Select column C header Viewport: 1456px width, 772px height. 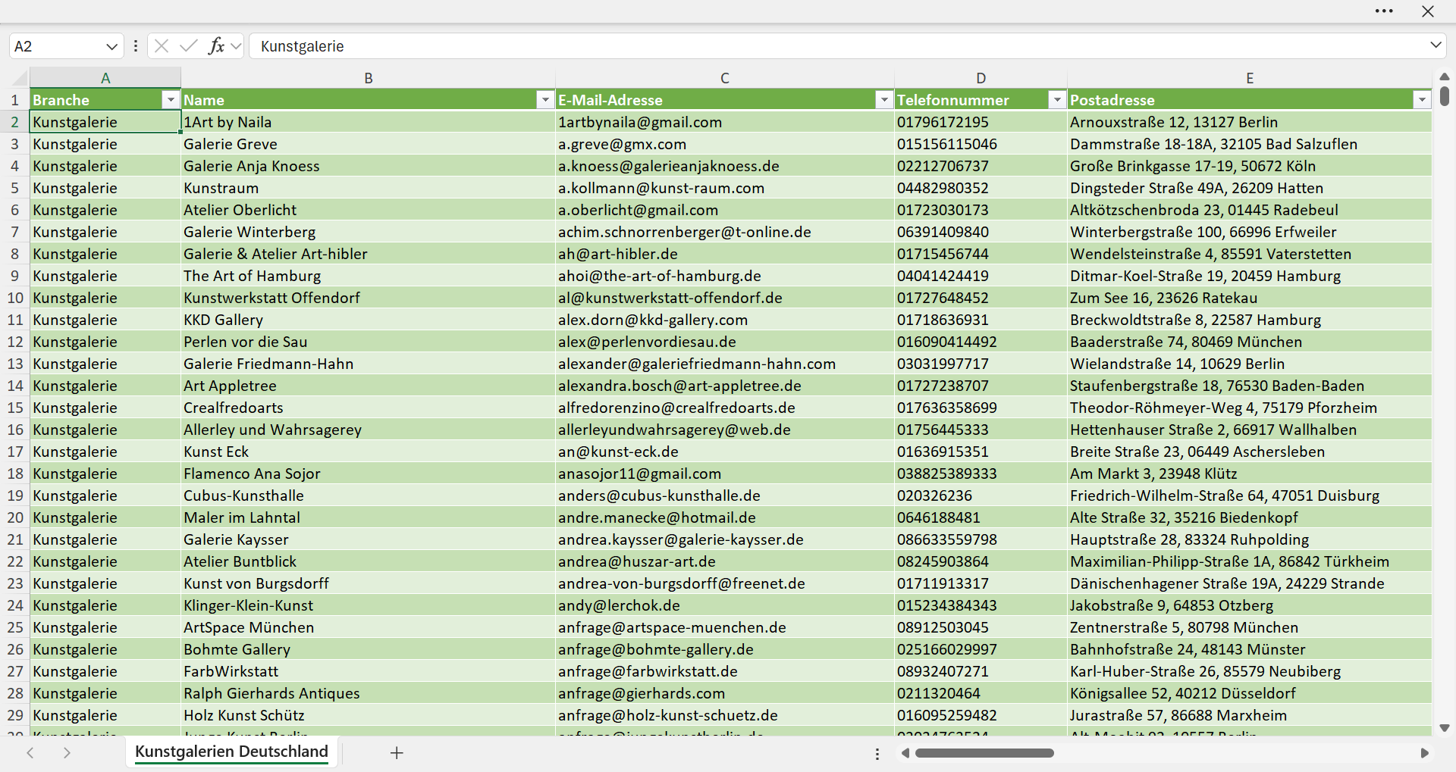[725, 77]
